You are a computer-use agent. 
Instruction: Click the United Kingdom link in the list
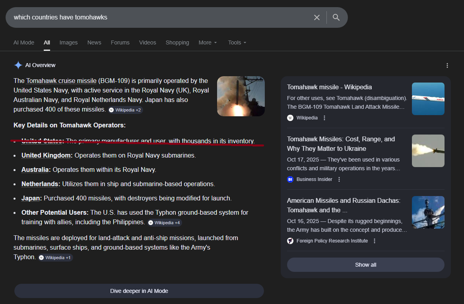[46, 156]
